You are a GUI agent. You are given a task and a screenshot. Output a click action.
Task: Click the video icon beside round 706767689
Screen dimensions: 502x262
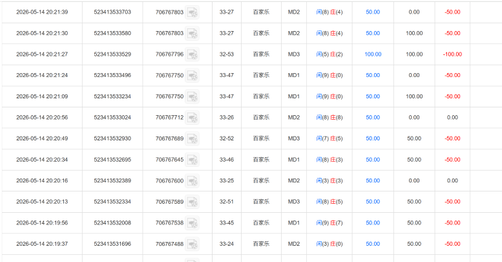[193, 138]
